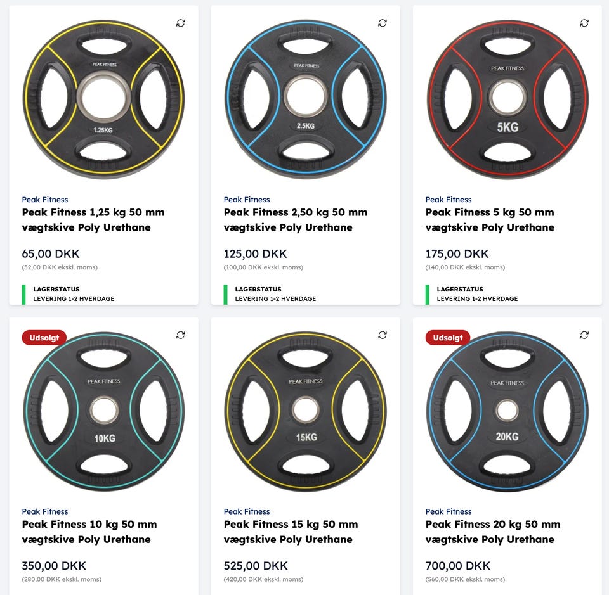Image resolution: width=609 pixels, height=595 pixels.
Task: Click compare icon on 20 kg plate card
Action: pyautogui.click(x=584, y=335)
